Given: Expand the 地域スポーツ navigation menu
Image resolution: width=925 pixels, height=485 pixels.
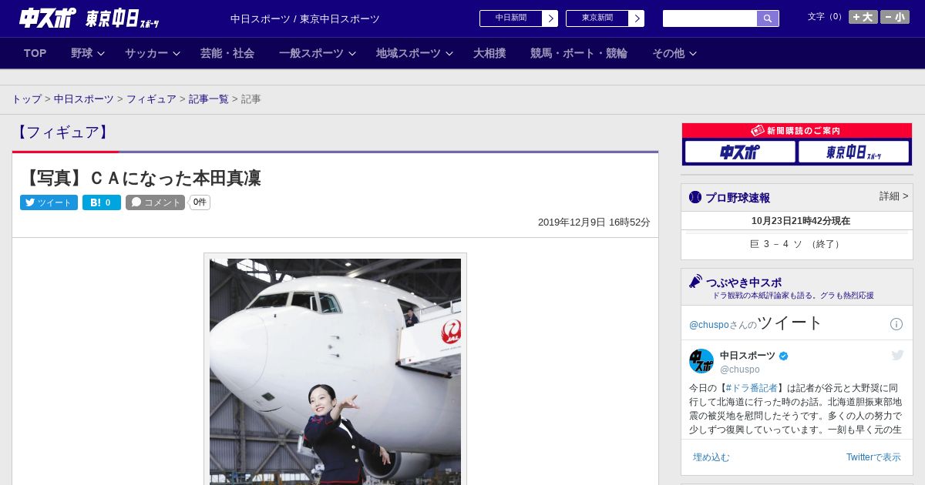Looking at the screenshot, I should point(415,53).
